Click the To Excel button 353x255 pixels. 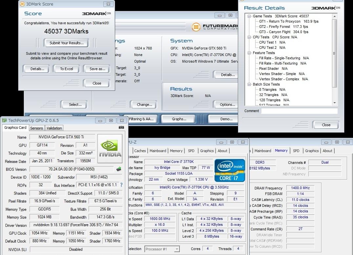[x=66, y=69]
